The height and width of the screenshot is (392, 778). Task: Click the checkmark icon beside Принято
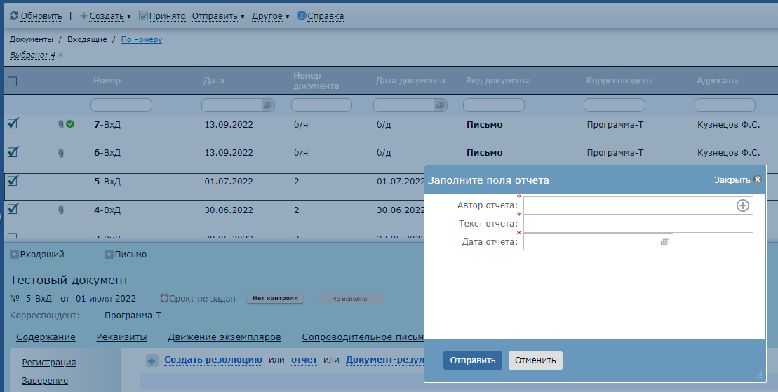click(143, 16)
